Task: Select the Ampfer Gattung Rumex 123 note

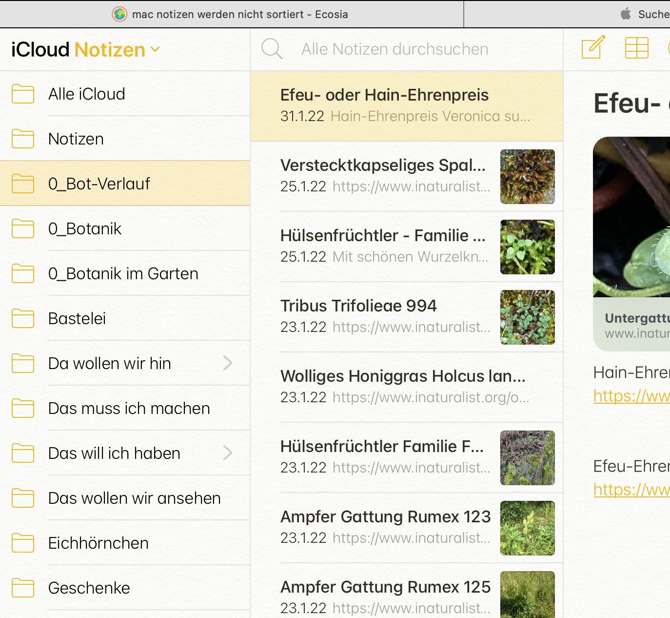Action: pyautogui.click(x=385, y=527)
